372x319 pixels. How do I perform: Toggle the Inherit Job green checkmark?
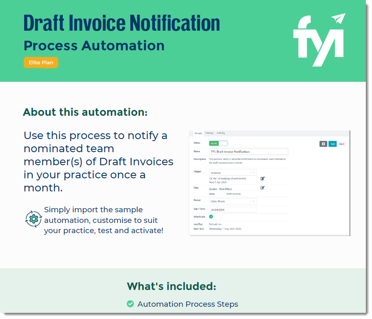pyautogui.click(x=211, y=216)
